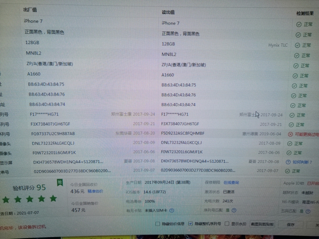Enable the 隐藏估价信息 checkbox
This screenshot has width=319, height=239.
point(157,224)
